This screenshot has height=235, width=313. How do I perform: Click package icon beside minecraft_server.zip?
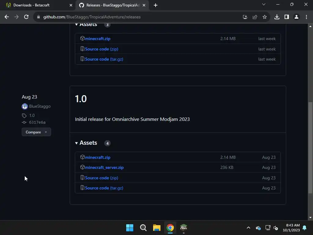pos(83,167)
